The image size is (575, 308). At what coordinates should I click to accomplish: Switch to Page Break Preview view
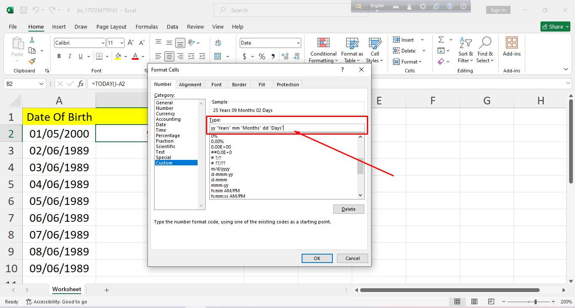pos(492,302)
